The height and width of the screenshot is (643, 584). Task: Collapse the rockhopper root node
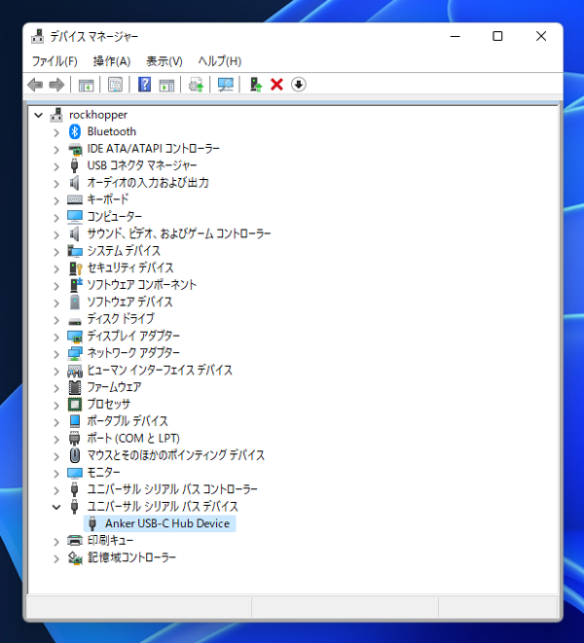point(39,115)
